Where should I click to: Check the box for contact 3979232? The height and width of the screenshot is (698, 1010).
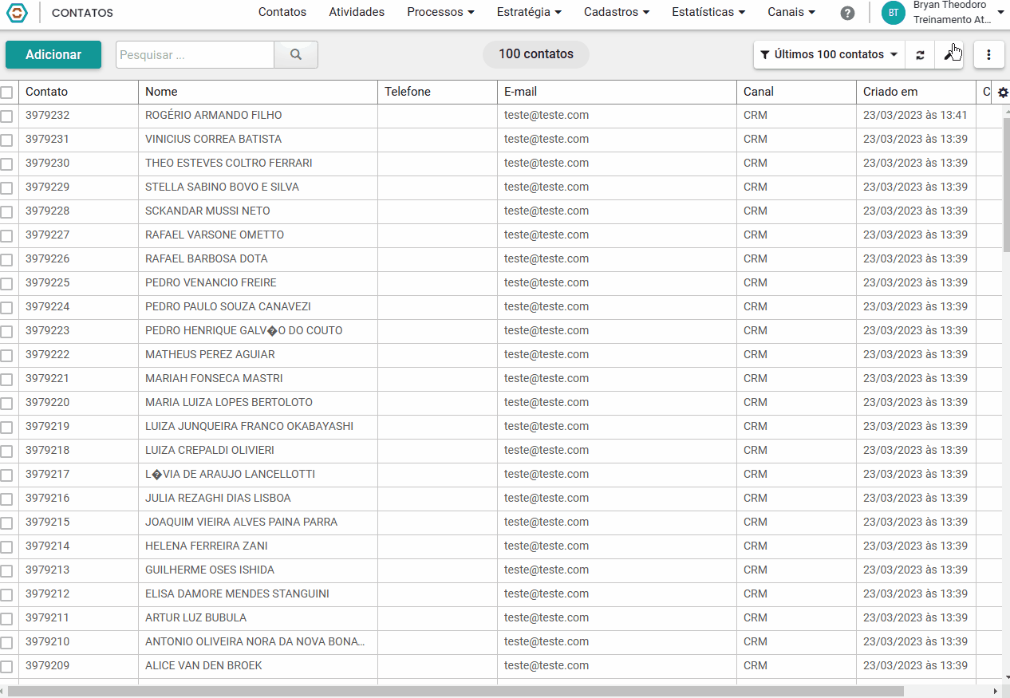[x=6, y=116]
